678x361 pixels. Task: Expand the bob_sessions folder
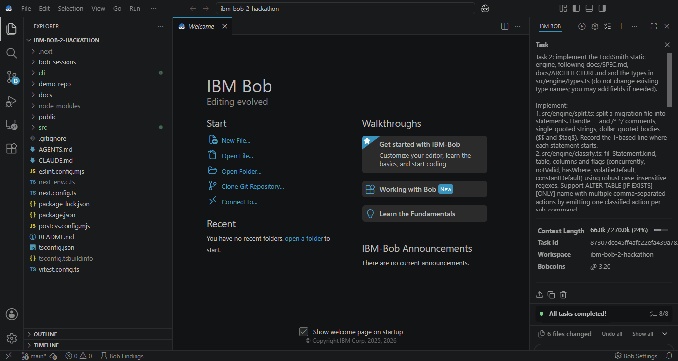point(99,62)
